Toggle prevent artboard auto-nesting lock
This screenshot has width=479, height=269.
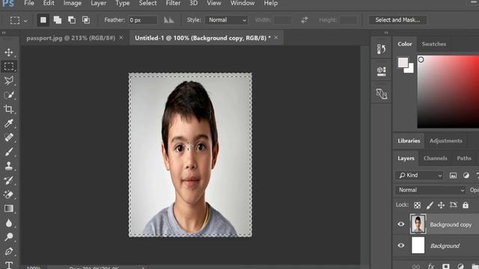coord(454,205)
